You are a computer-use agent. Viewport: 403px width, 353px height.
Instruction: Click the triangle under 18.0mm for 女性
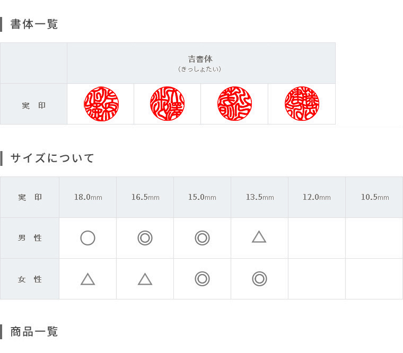click(x=87, y=279)
